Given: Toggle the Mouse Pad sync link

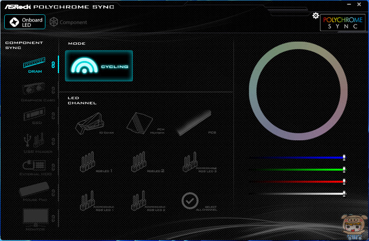Looking at the screenshot, I should (53, 193).
